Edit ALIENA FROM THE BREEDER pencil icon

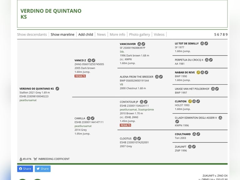(x=161, y=77)
